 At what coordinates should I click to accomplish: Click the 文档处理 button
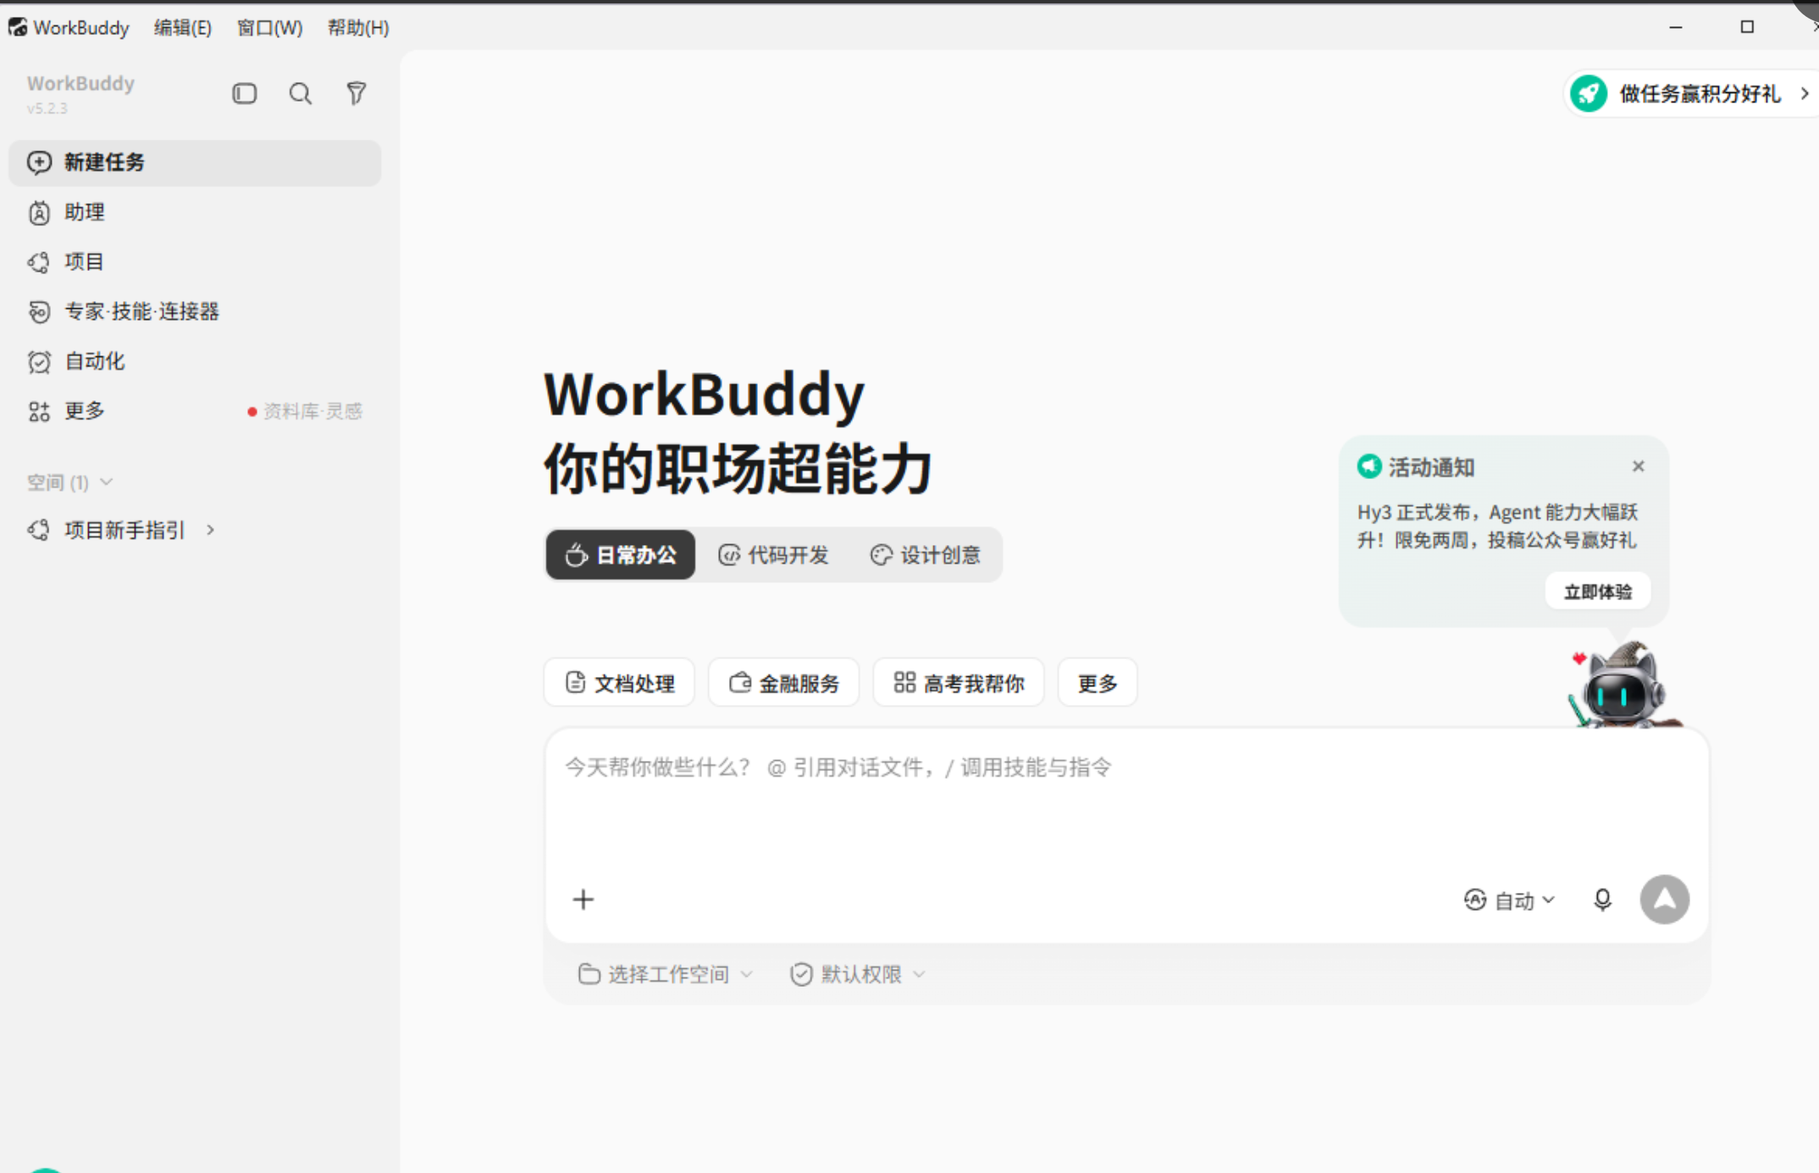619,682
